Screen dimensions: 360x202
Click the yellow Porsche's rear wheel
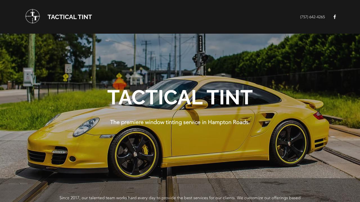click(290, 143)
